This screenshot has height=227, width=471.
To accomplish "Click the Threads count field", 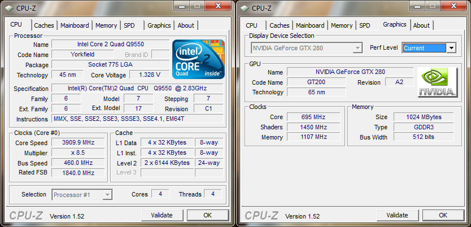I will point(213,194).
